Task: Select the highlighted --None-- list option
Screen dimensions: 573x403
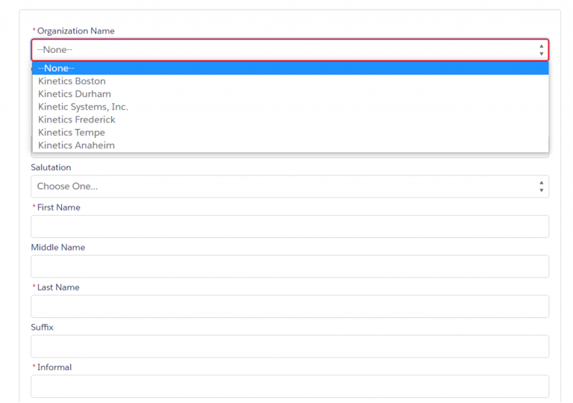Action: coord(56,69)
